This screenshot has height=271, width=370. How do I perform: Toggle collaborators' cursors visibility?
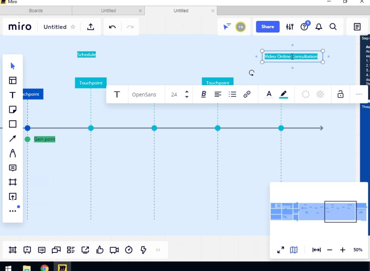click(x=227, y=27)
